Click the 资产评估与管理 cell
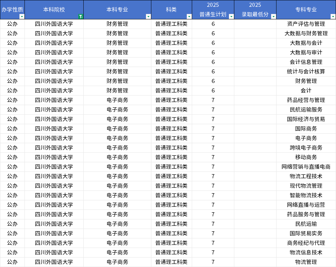 coord(306,24)
